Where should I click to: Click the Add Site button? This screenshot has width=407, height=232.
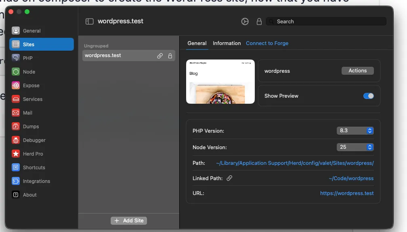coord(129,220)
